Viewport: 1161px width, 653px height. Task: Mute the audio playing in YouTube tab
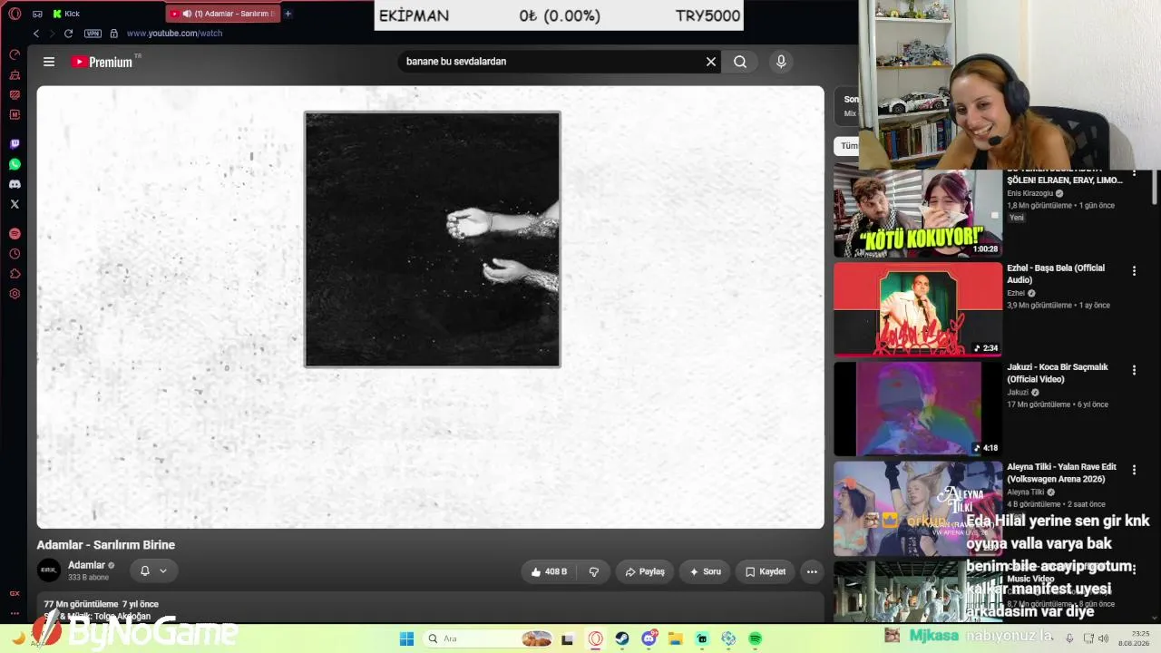coord(187,14)
